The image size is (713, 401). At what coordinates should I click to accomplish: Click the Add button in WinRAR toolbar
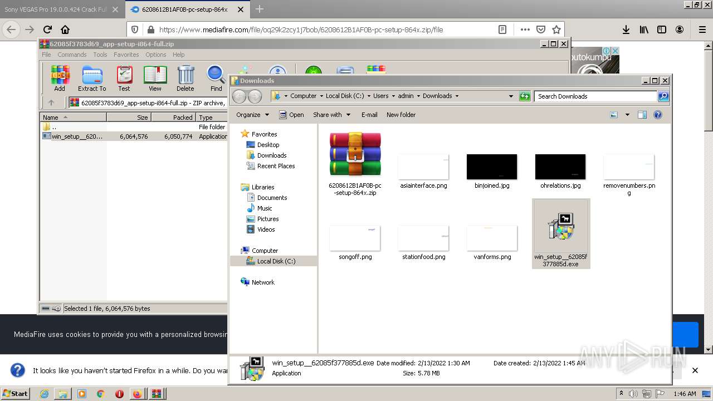point(60,79)
